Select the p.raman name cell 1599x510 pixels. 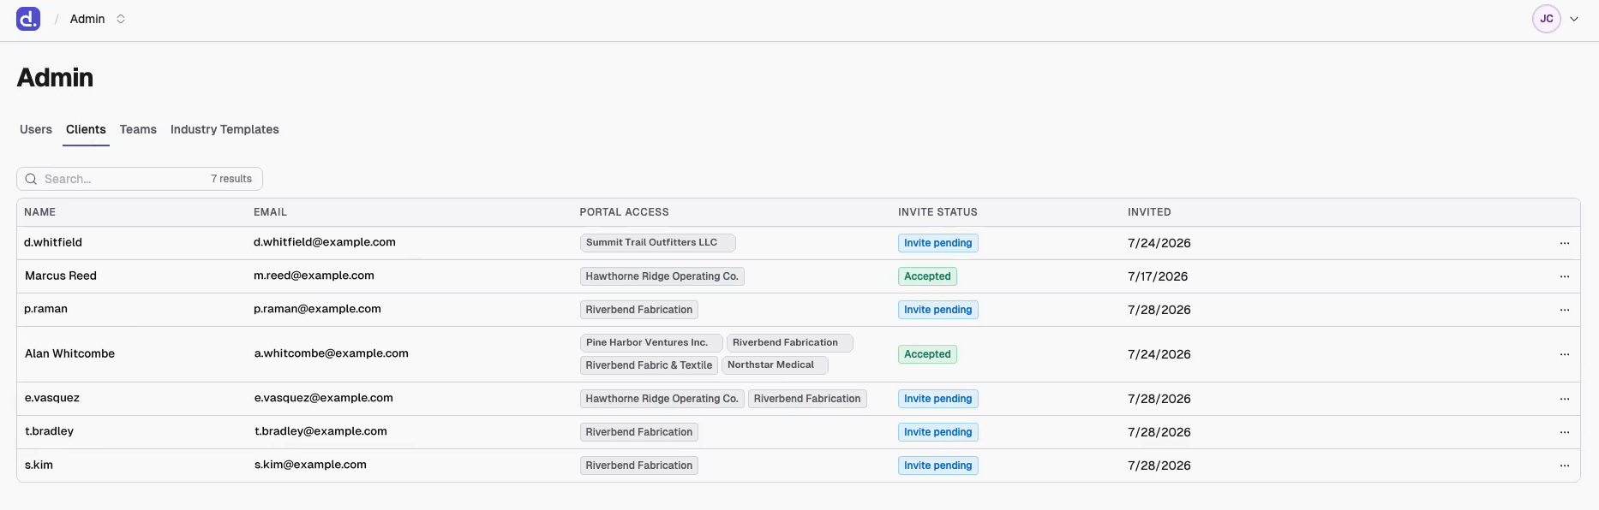coord(45,309)
